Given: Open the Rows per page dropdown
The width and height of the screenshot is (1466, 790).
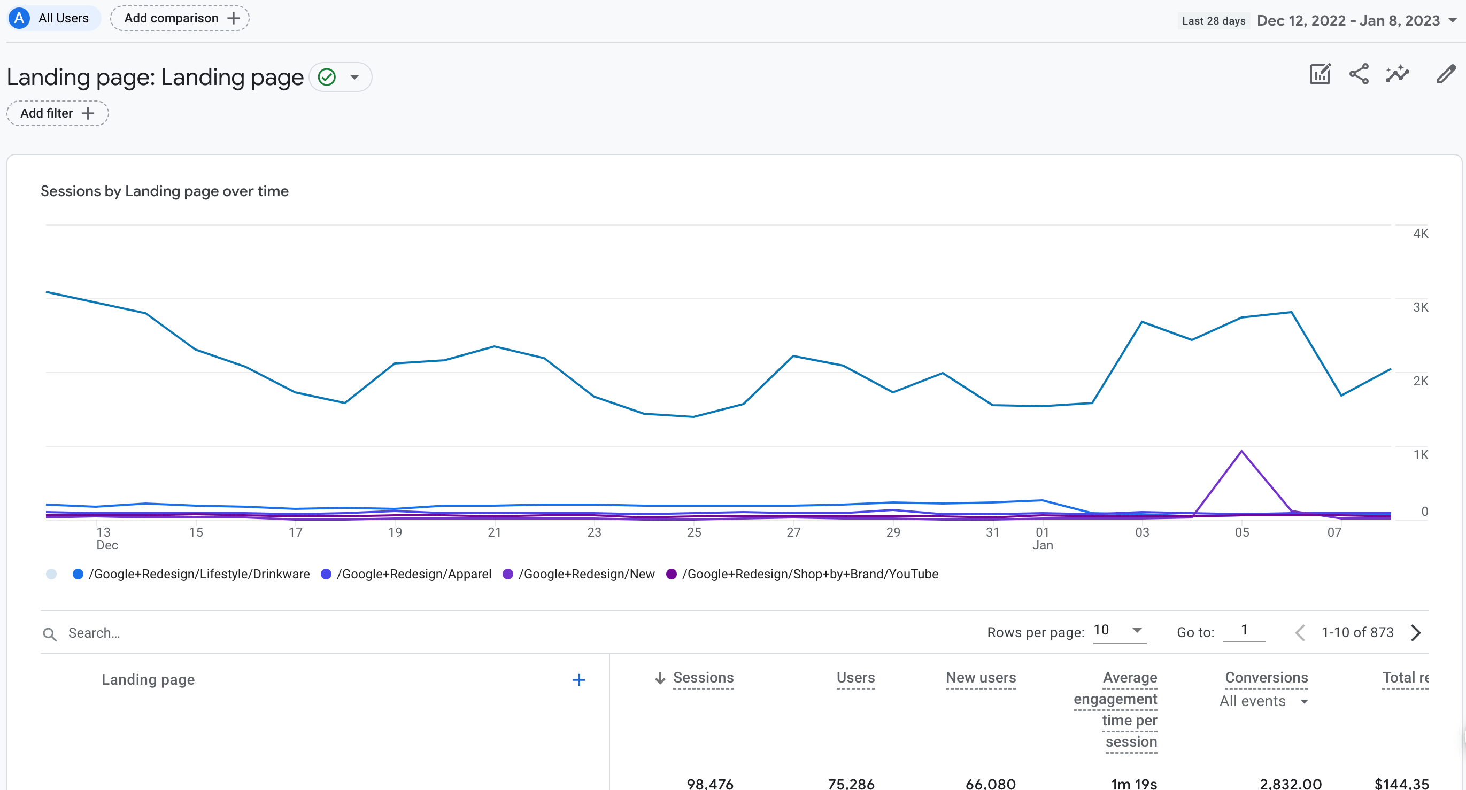Looking at the screenshot, I should point(1120,630).
